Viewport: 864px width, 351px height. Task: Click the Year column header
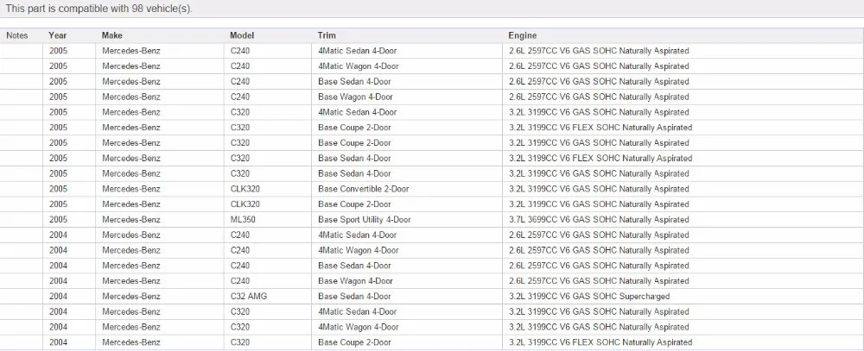pyautogui.click(x=57, y=35)
